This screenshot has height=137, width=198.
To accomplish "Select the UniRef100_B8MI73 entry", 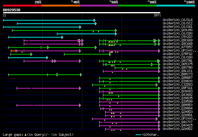I will click(178, 74).
